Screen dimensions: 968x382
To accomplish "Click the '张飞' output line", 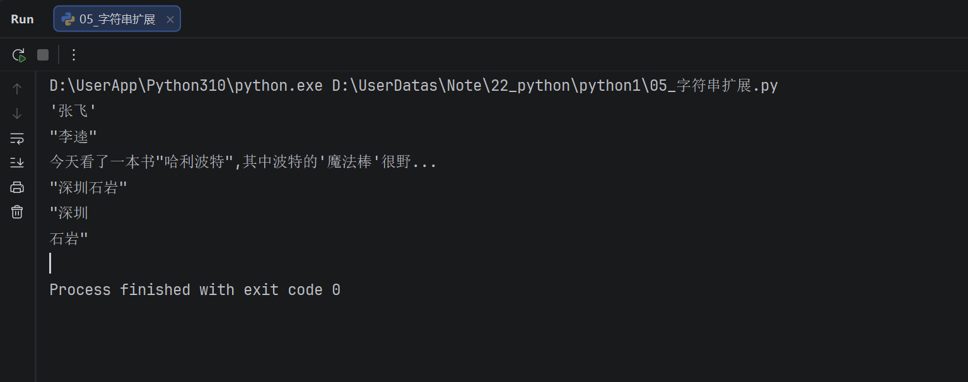I will 73,111.
